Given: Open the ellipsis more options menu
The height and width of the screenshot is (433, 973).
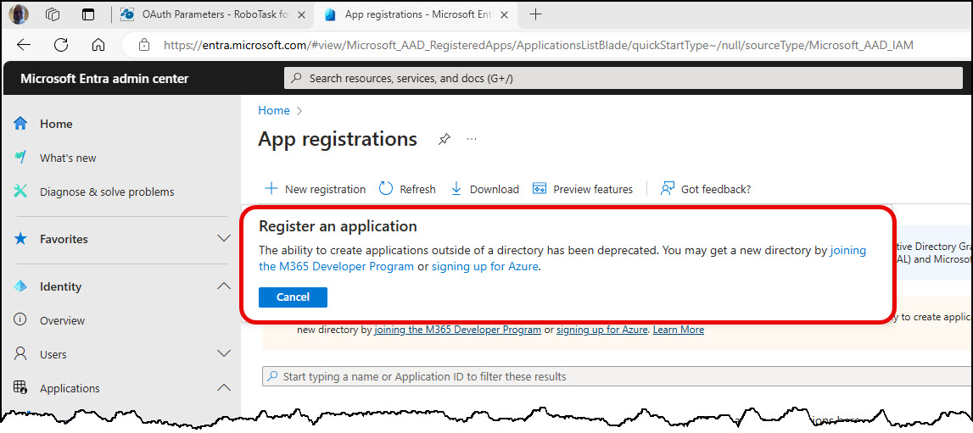Looking at the screenshot, I should (x=472, y=140).
